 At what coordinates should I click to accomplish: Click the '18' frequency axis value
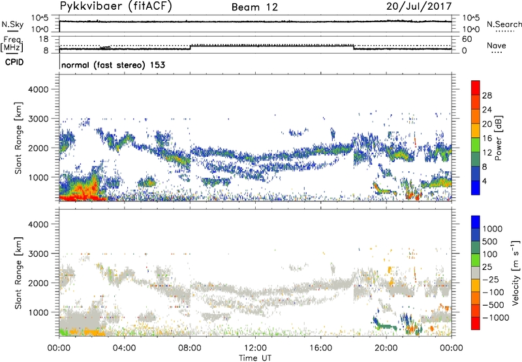coord(44,39)
